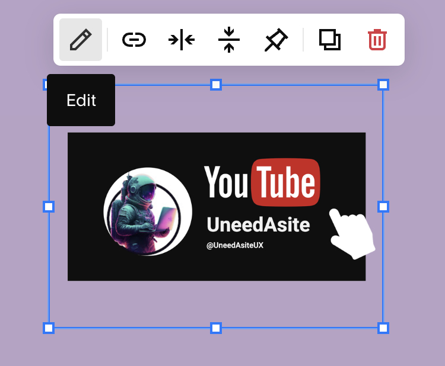The image size is (445, 366).
Task: Click the bottom-left corner handle
Action: pos(49,328)
